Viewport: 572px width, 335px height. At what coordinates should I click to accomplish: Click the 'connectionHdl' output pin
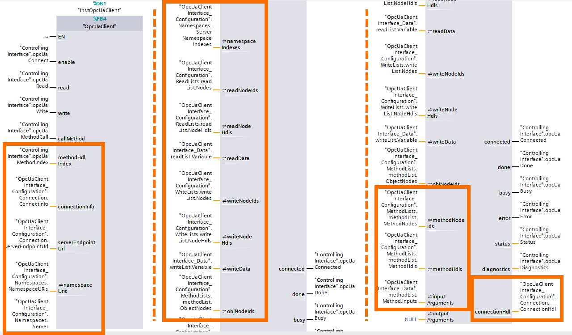tap(492, 312)
